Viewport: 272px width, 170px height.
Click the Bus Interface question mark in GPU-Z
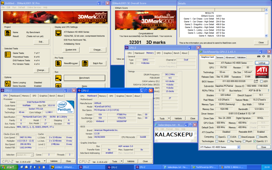point(269,90)
